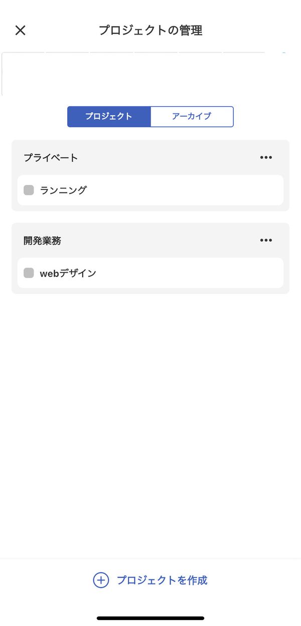Open the webデザイン project row
The width and height of the screenshot is (301, 626).
click(150, 273)
